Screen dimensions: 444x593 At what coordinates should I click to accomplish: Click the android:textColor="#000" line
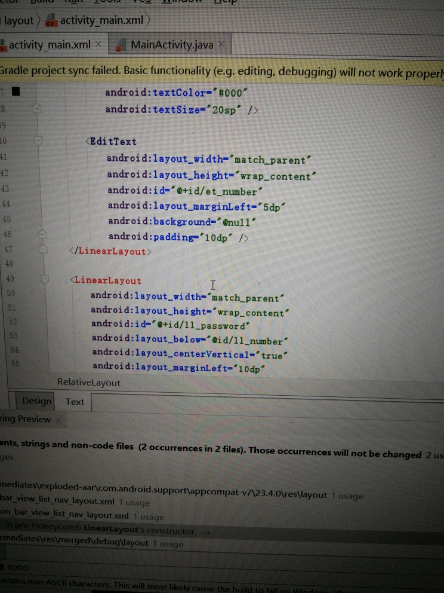[176, 92]
